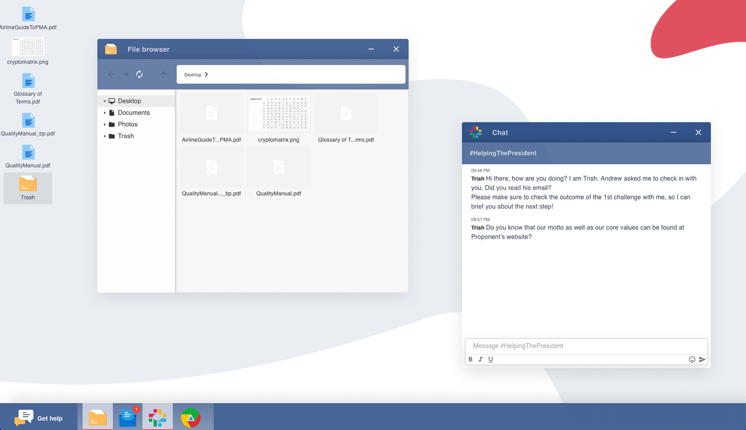Open the Trash folder on the desktop
The height and width of the screenshot is (430, 746).
click(28, 188)
